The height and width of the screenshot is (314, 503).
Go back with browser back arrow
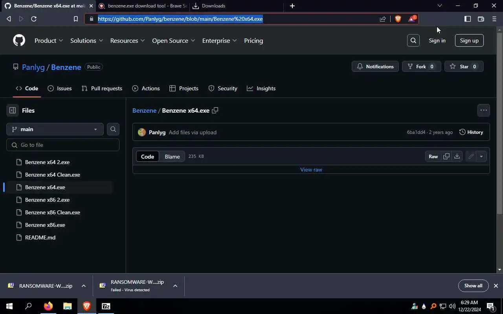[9, 19]
